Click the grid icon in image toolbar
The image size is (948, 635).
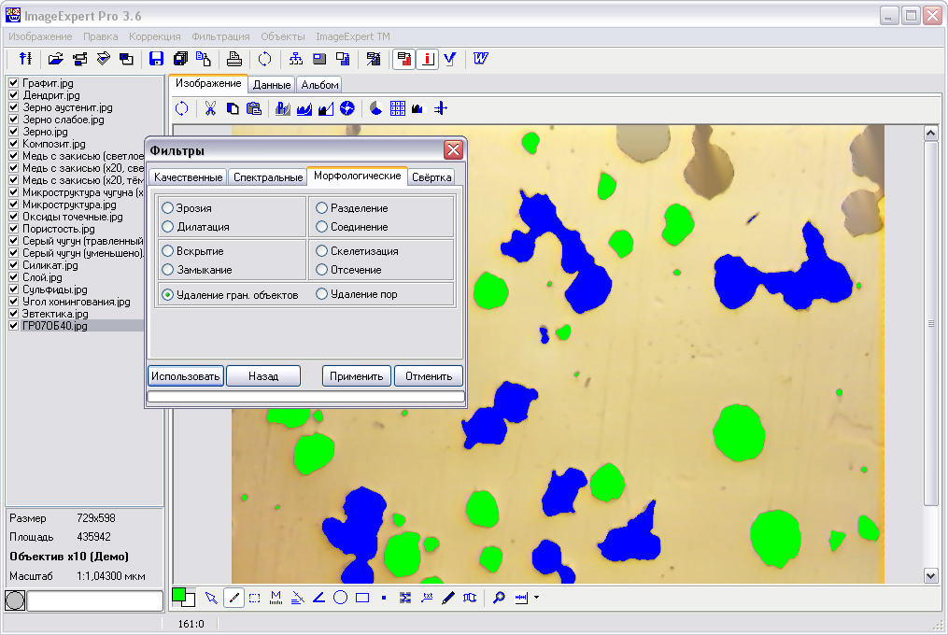pos(398,108)
